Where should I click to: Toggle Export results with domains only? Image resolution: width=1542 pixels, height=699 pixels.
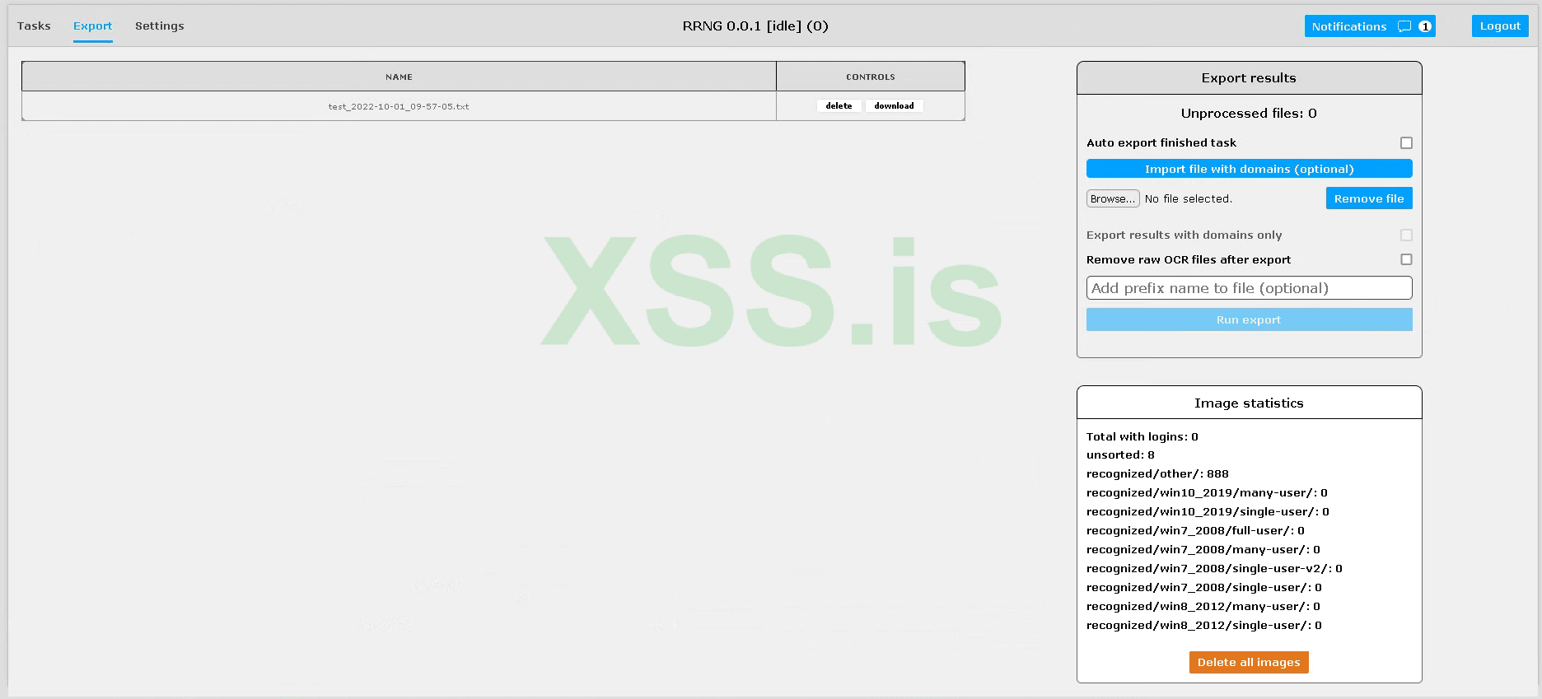pos(1406,235)
